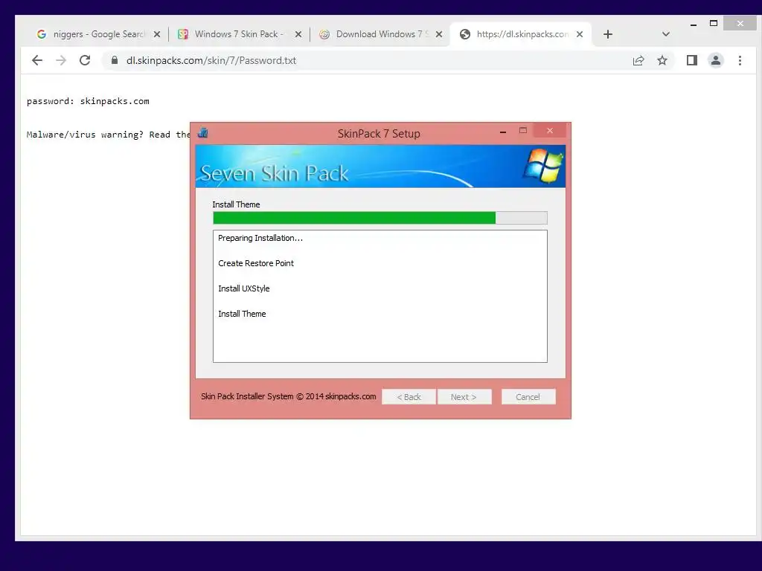Click the lock icon in address bar
The width and height of the screenshot is (762, 571).
114,60
